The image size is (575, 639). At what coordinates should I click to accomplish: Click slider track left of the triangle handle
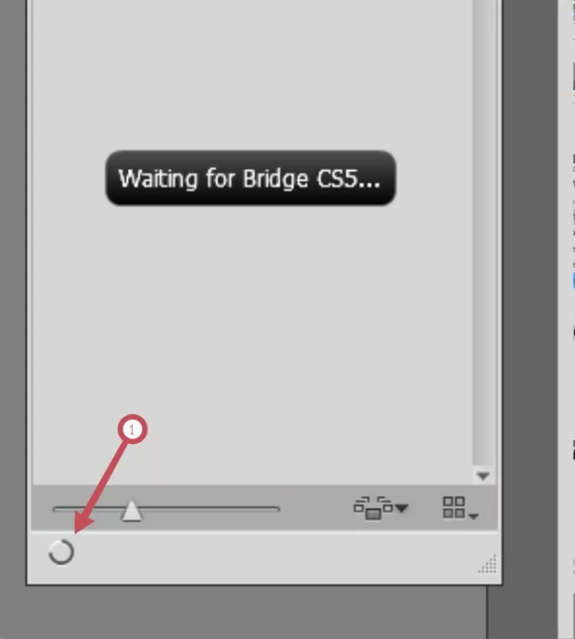coord(86,509)
